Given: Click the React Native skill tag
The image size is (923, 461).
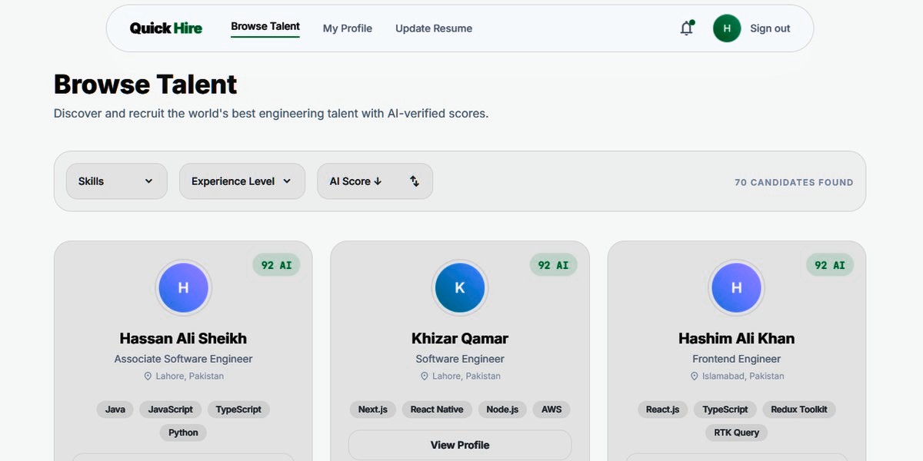Looking at the screenshot, I should click(x=437, y=410).
